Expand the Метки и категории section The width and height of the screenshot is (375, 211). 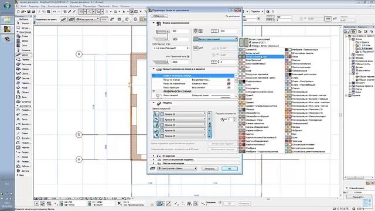(154, 163)
